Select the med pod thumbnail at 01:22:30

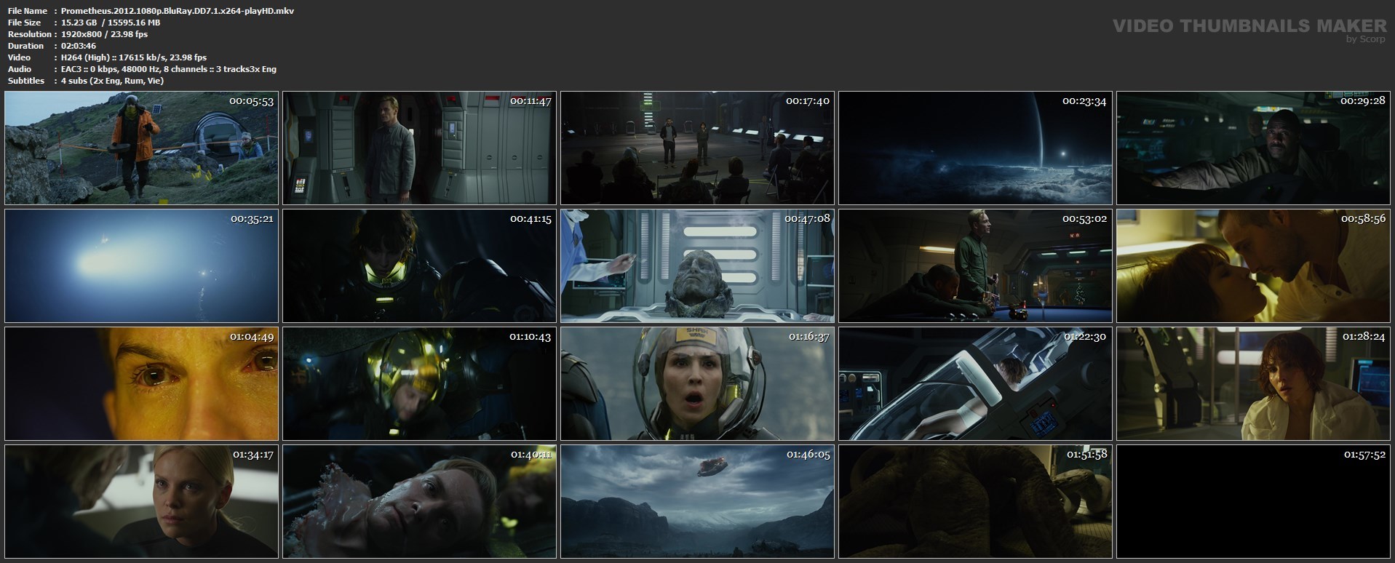(975, 384)
